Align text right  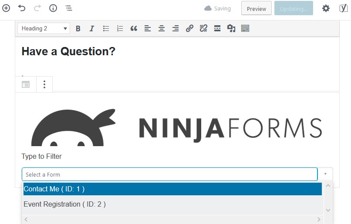(175, 28)
